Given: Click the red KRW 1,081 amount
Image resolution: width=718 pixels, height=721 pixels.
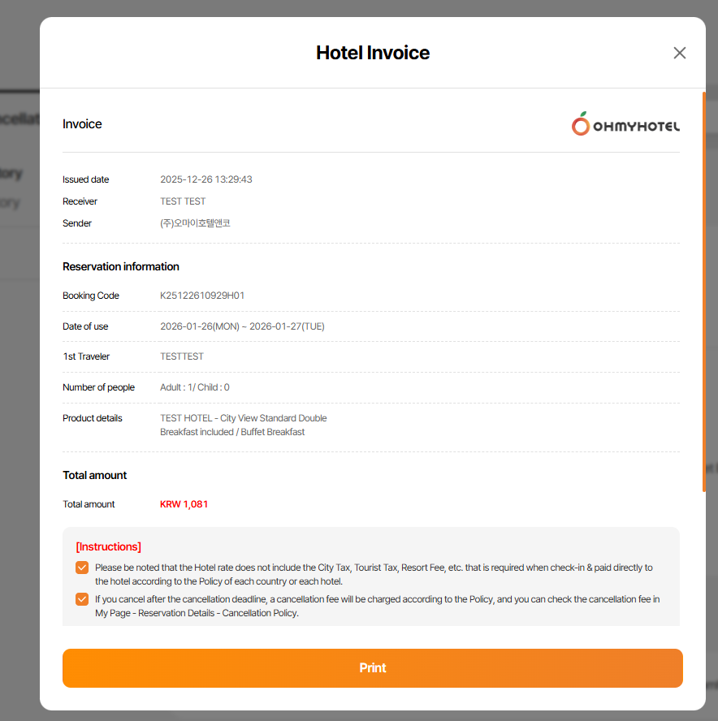Looking at the screenshot, I should click(x=184, y=504).
